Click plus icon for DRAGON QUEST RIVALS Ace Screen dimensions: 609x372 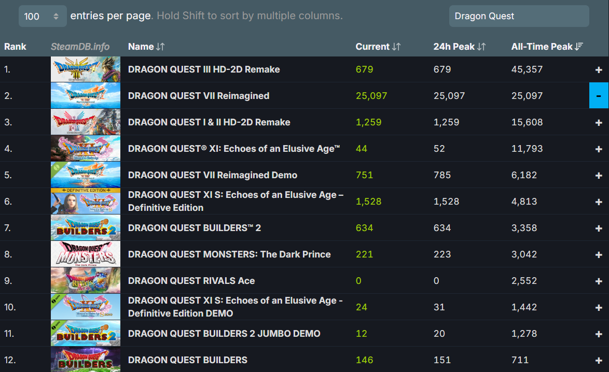point(599,281)
